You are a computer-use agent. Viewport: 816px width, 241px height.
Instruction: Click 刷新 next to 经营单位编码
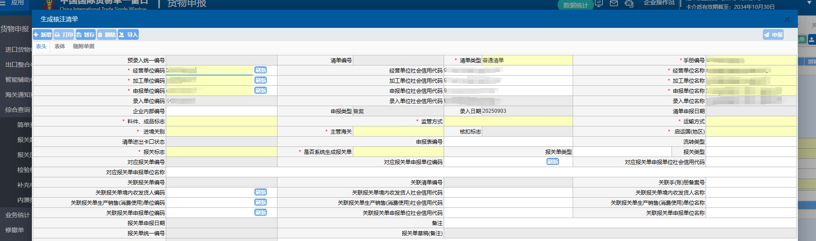261,70
